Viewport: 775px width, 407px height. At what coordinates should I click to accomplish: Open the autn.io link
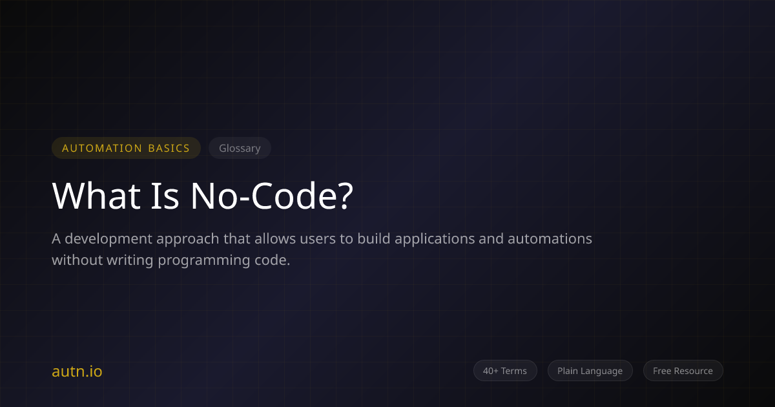(77, 371)
